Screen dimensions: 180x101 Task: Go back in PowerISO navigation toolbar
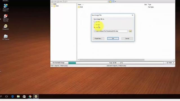point(52,1)
